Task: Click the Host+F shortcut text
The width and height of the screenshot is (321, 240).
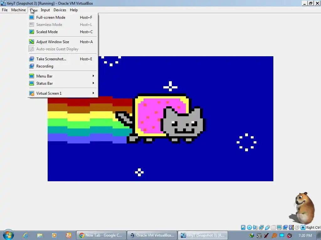Action: pyautogui.click(x=86, y=17)
